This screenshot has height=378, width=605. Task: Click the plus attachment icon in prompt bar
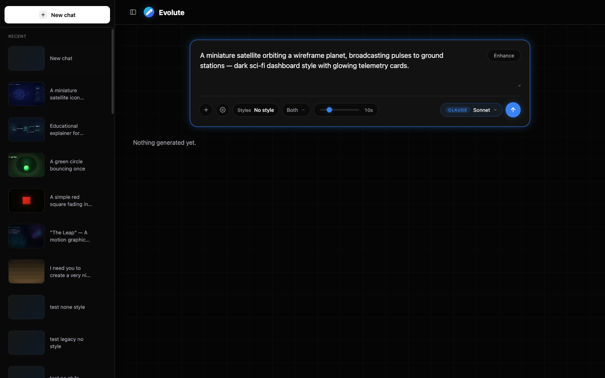pos(206,110)
